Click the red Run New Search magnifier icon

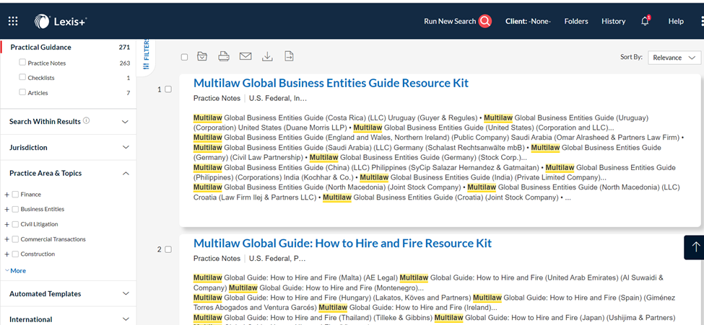485,21
